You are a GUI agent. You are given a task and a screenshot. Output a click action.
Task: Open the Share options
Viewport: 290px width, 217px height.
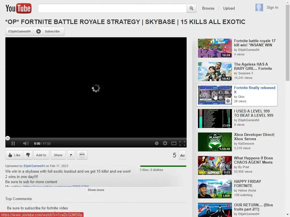click(58, 155)
